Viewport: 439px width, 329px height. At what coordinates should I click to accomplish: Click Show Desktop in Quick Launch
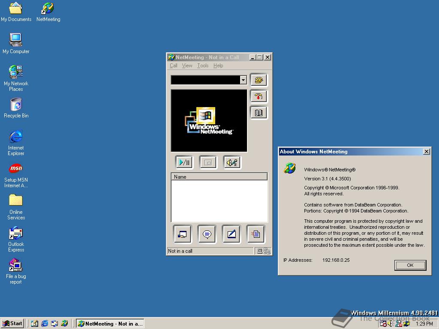[35, 324]
